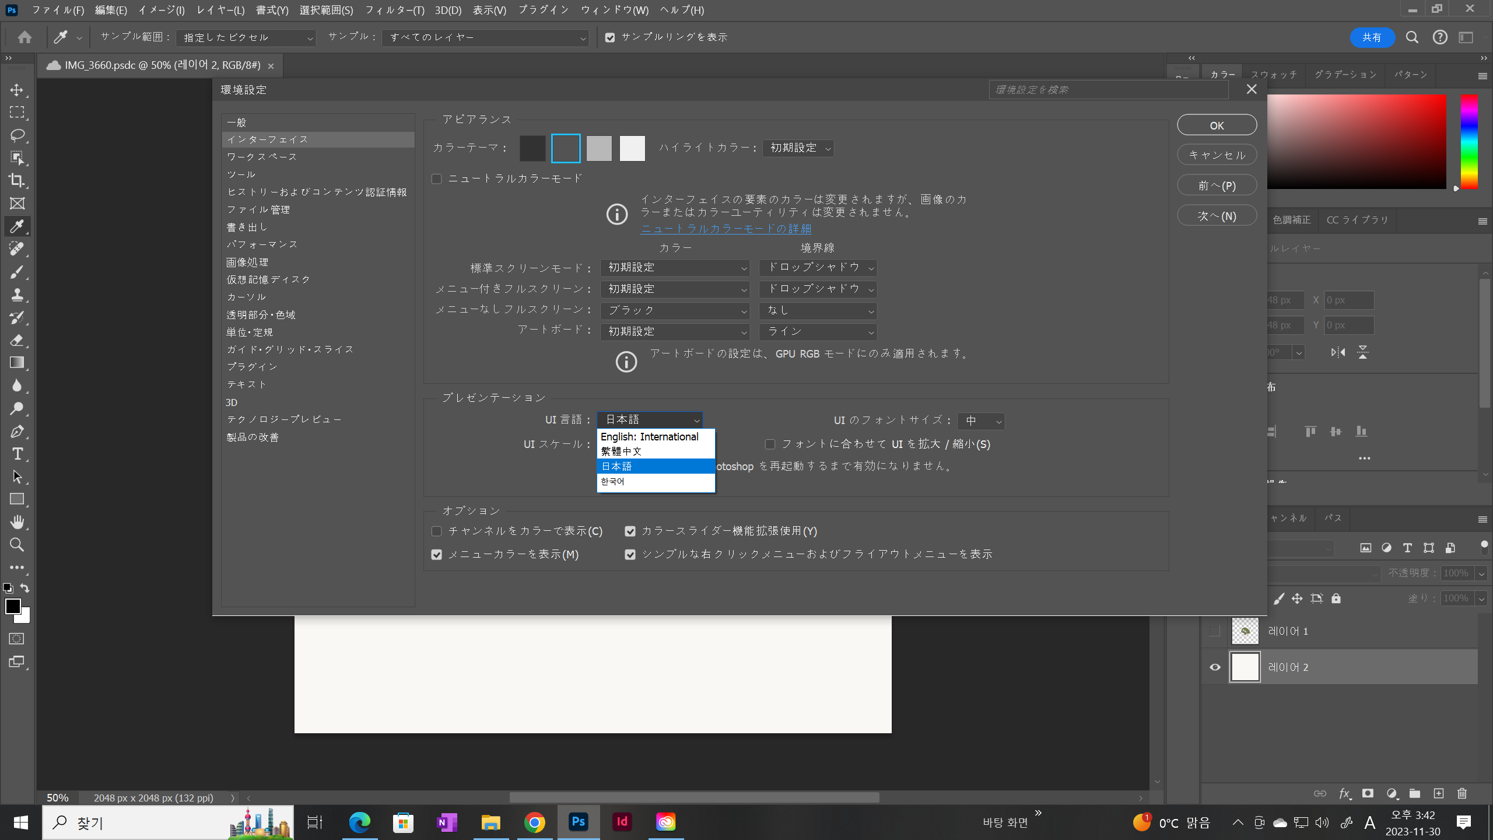Select the Horizontal Type tool
Viewport: 1493px width, 840px height.
[17, 454]
